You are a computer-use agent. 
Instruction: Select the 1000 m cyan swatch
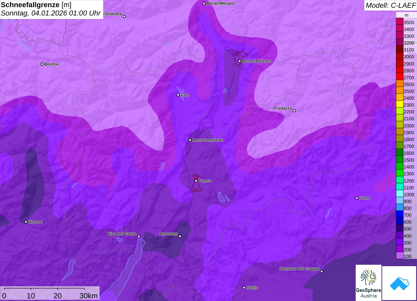[x=399, y=194]
